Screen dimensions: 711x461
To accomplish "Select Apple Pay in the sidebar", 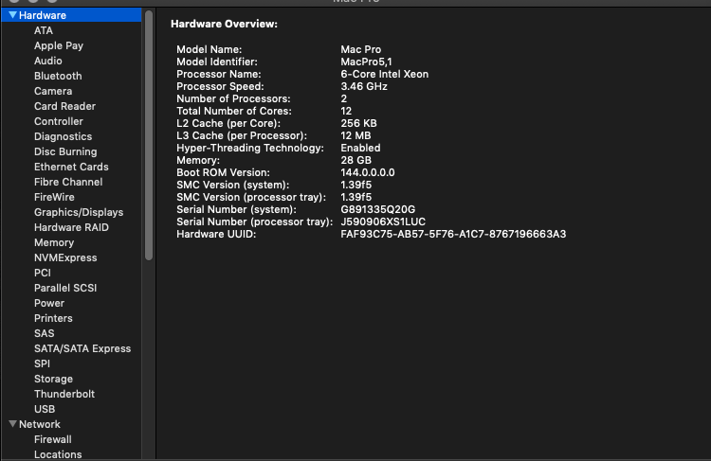I will [59, 45].
